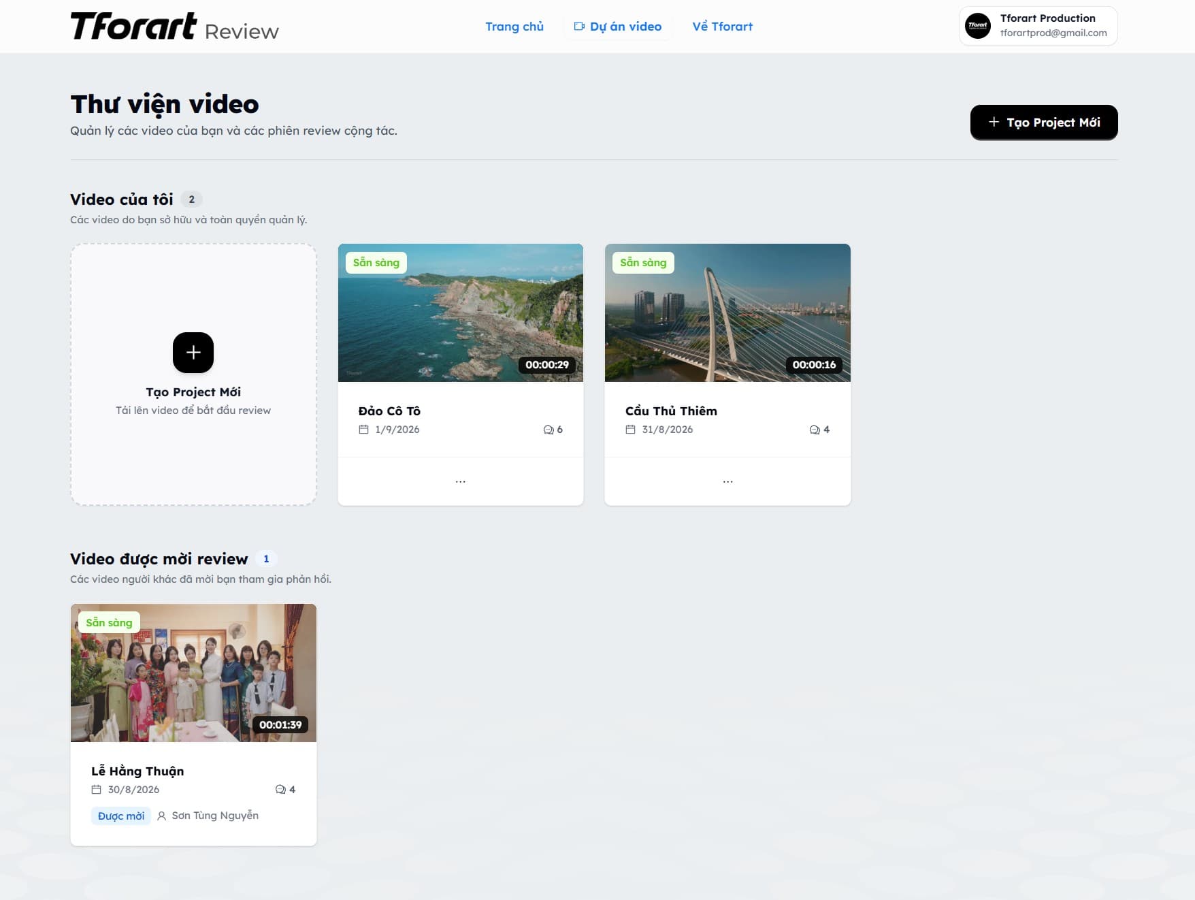Open the more options dots under Đảo Cô Tô
Screen dimensions: 1195x900
(461, 481)
